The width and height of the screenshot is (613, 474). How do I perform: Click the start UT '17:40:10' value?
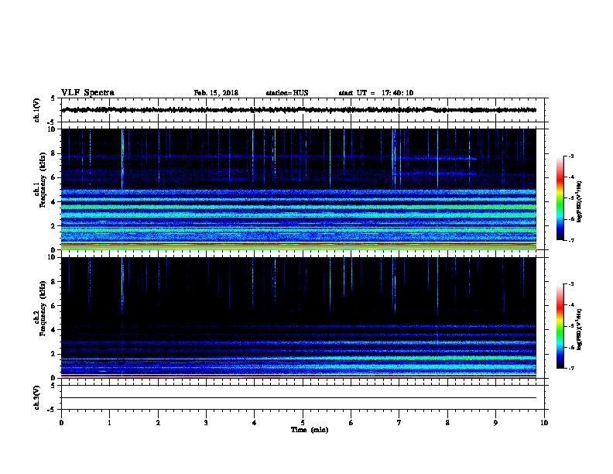[x=397, y=93]
